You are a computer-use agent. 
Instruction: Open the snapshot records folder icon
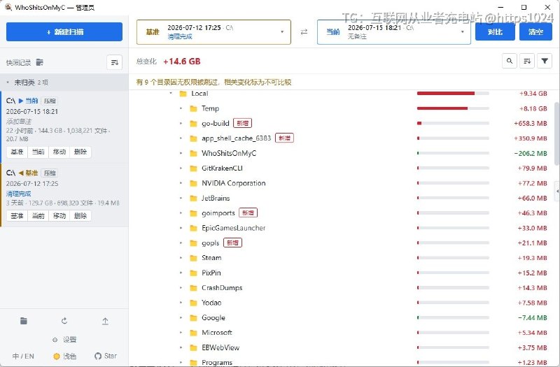coord(40,62)
